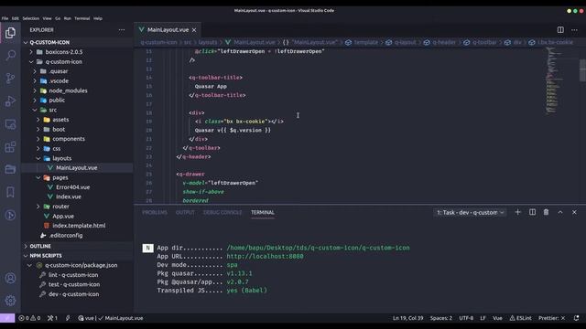Open the Extensions view
The width and height of the screenshot is (586, 329).
pos(10,146)
